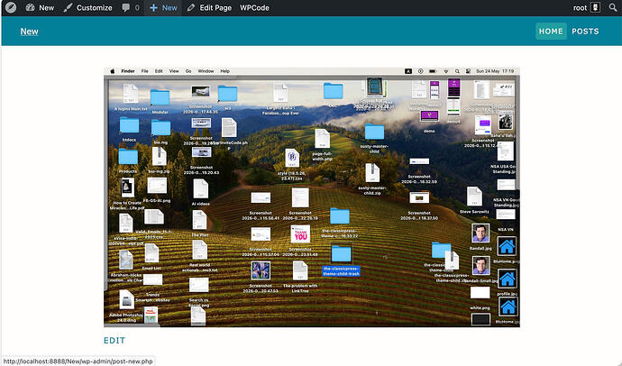
Task: Select the style (18.5.26, 23.47).css file icon
Action: click(292, 159)
